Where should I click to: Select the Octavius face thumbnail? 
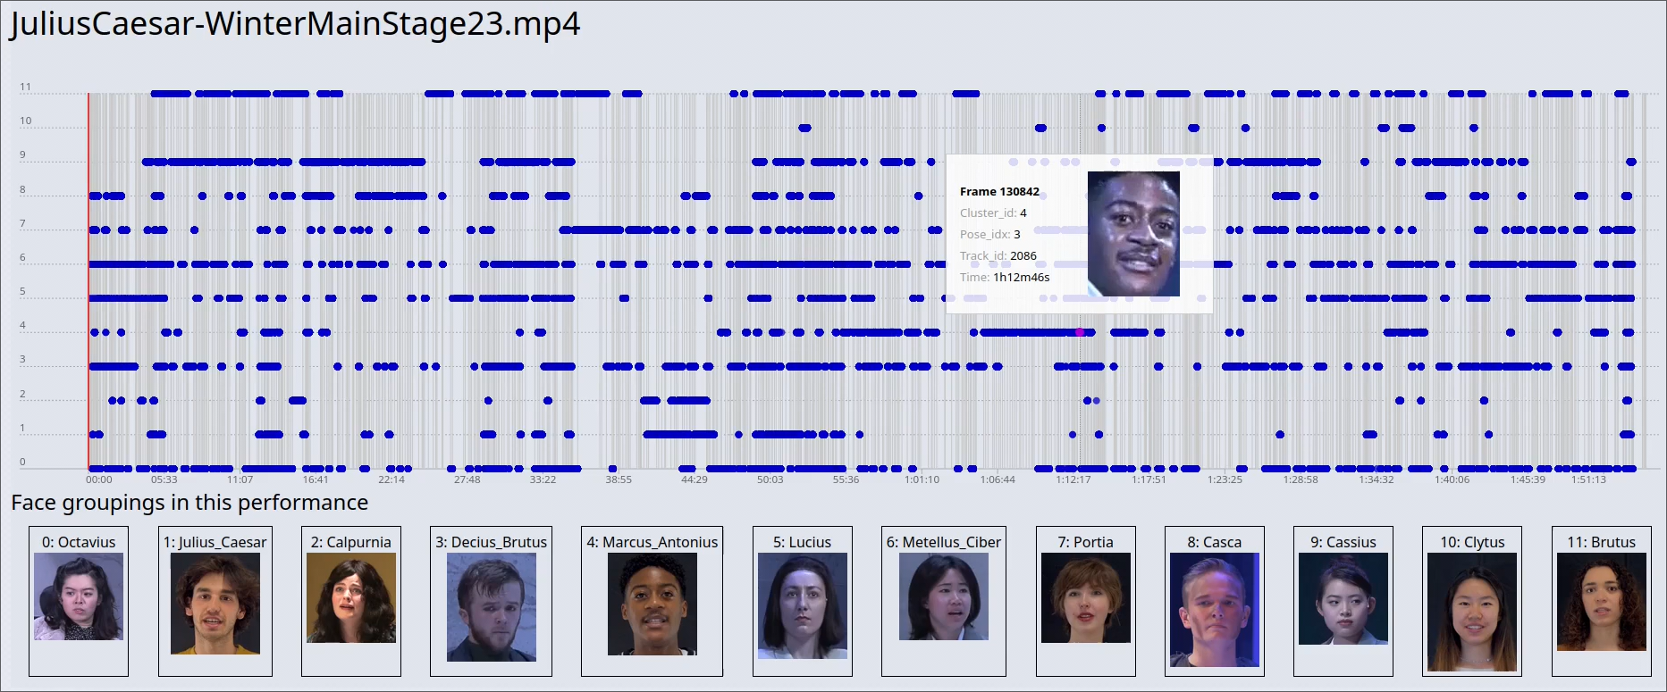(x=79, y=596)
